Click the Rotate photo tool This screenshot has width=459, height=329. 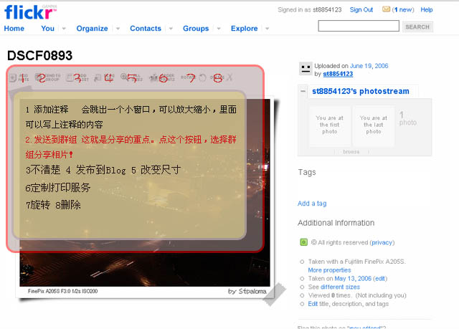pos(193,77)
